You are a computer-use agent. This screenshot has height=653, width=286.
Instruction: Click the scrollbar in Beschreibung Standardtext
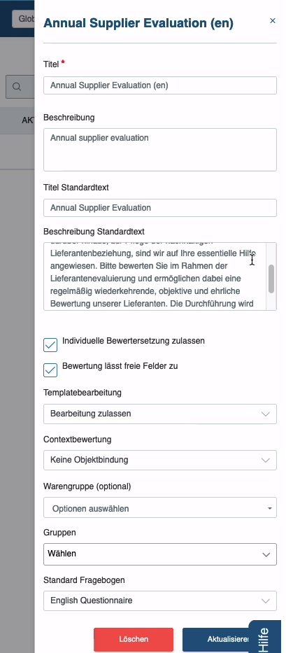[x=271, y=279]
